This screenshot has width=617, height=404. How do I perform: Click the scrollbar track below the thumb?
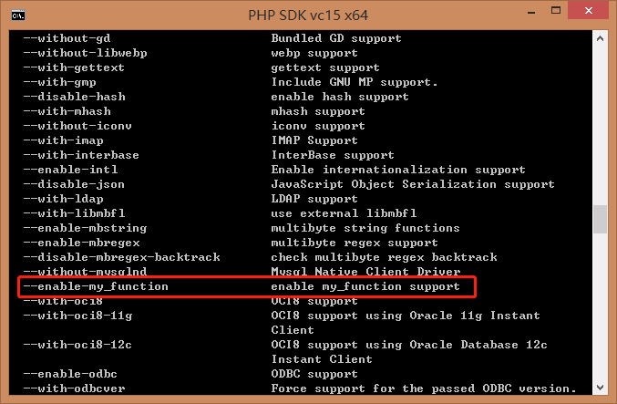600,306
